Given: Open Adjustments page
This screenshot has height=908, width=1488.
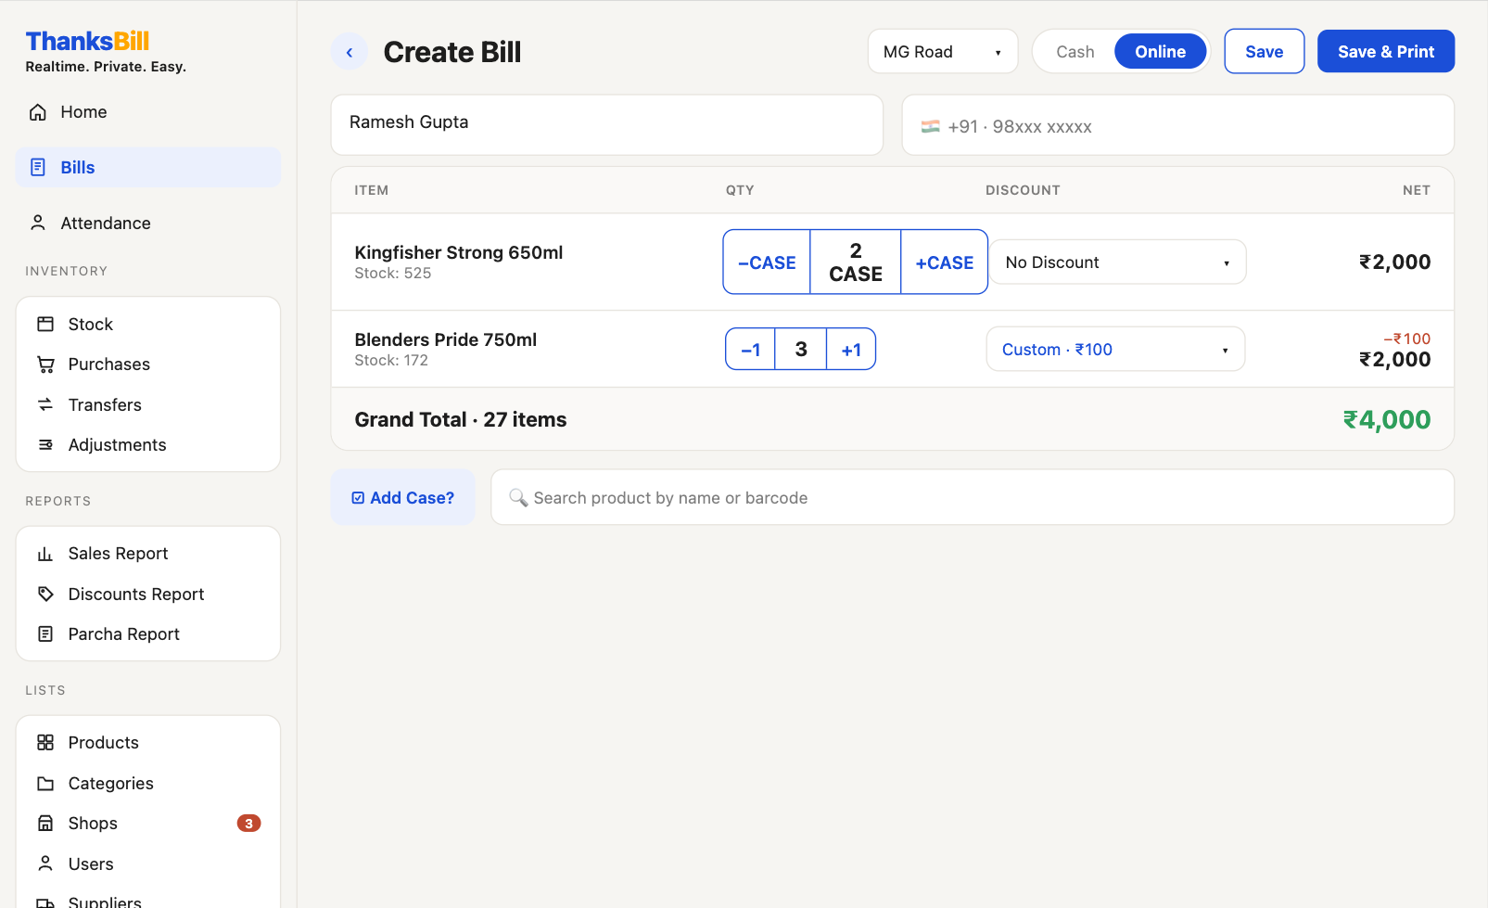Looking at the screenshot, I should pos(148,445).
